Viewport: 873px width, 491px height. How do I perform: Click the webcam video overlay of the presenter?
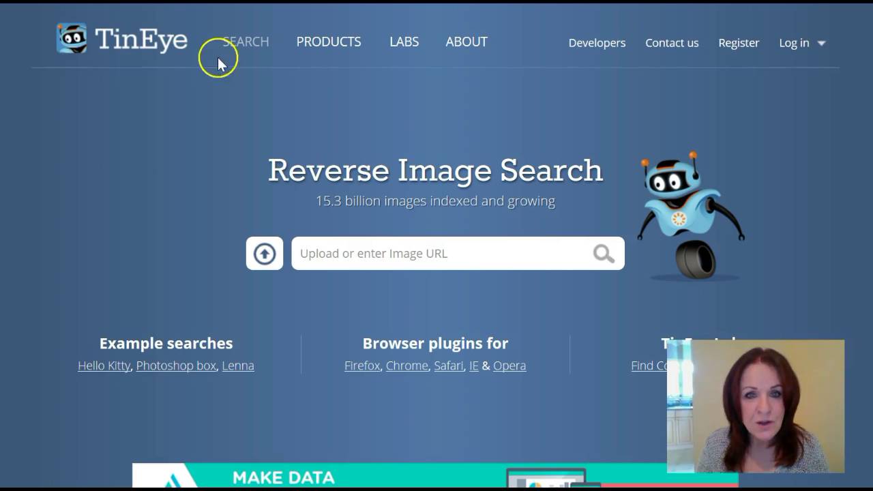point(756,406)
